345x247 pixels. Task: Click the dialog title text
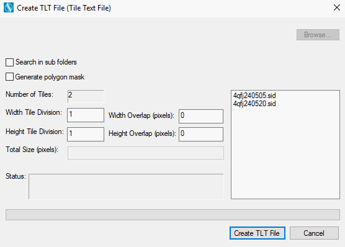coord(64,8)
